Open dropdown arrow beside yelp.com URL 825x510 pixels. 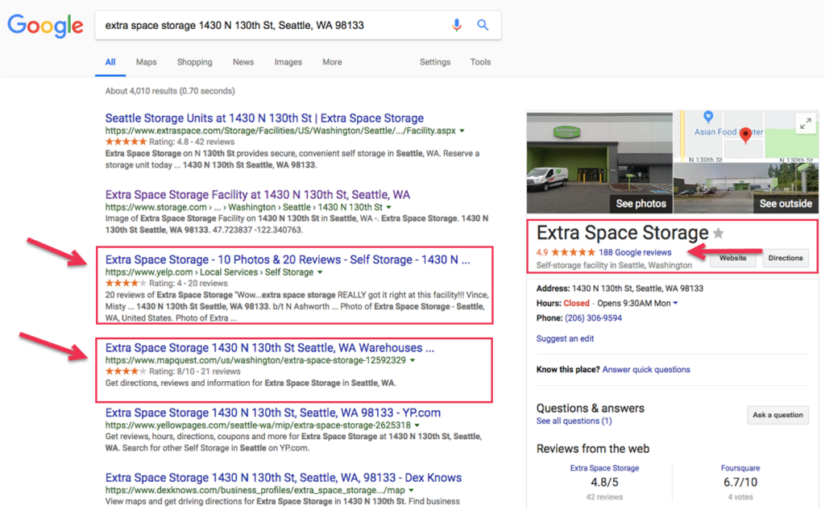point(320,273)
